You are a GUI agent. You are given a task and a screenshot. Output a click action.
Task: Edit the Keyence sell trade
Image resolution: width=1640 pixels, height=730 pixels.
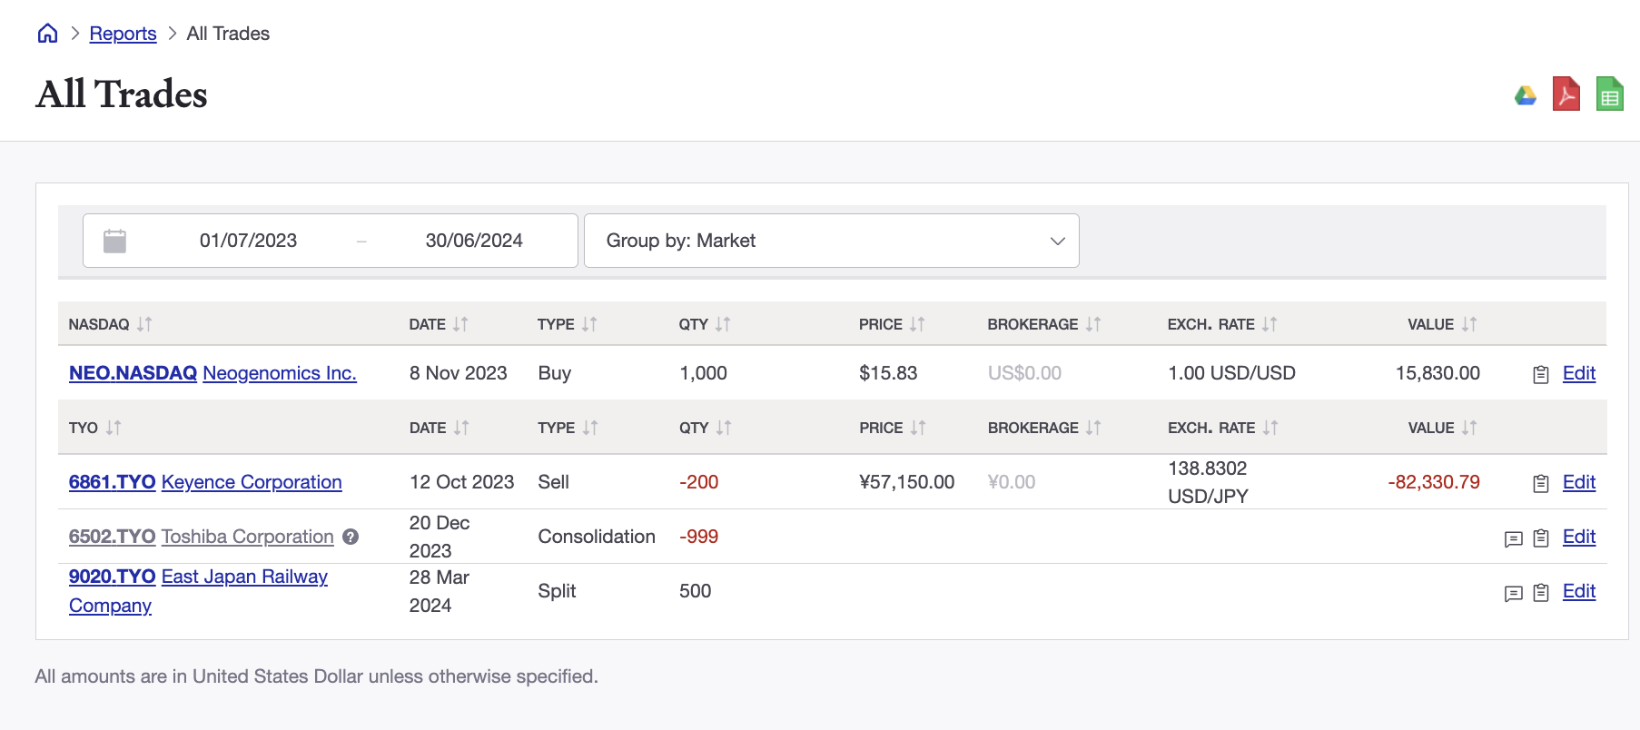coord(1579,482)
